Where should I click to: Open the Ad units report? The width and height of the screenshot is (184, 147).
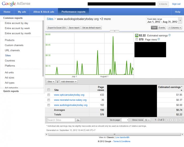(x=9, y=73)
